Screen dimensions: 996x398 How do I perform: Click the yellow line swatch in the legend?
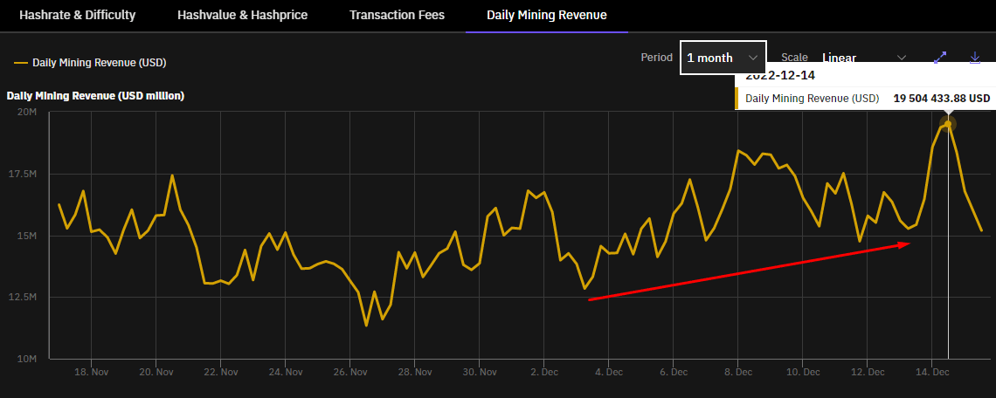pos(20,63)
